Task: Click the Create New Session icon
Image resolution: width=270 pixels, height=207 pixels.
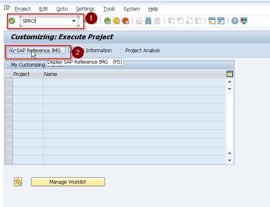Action: pyautogui.click(x=212, y=21)
